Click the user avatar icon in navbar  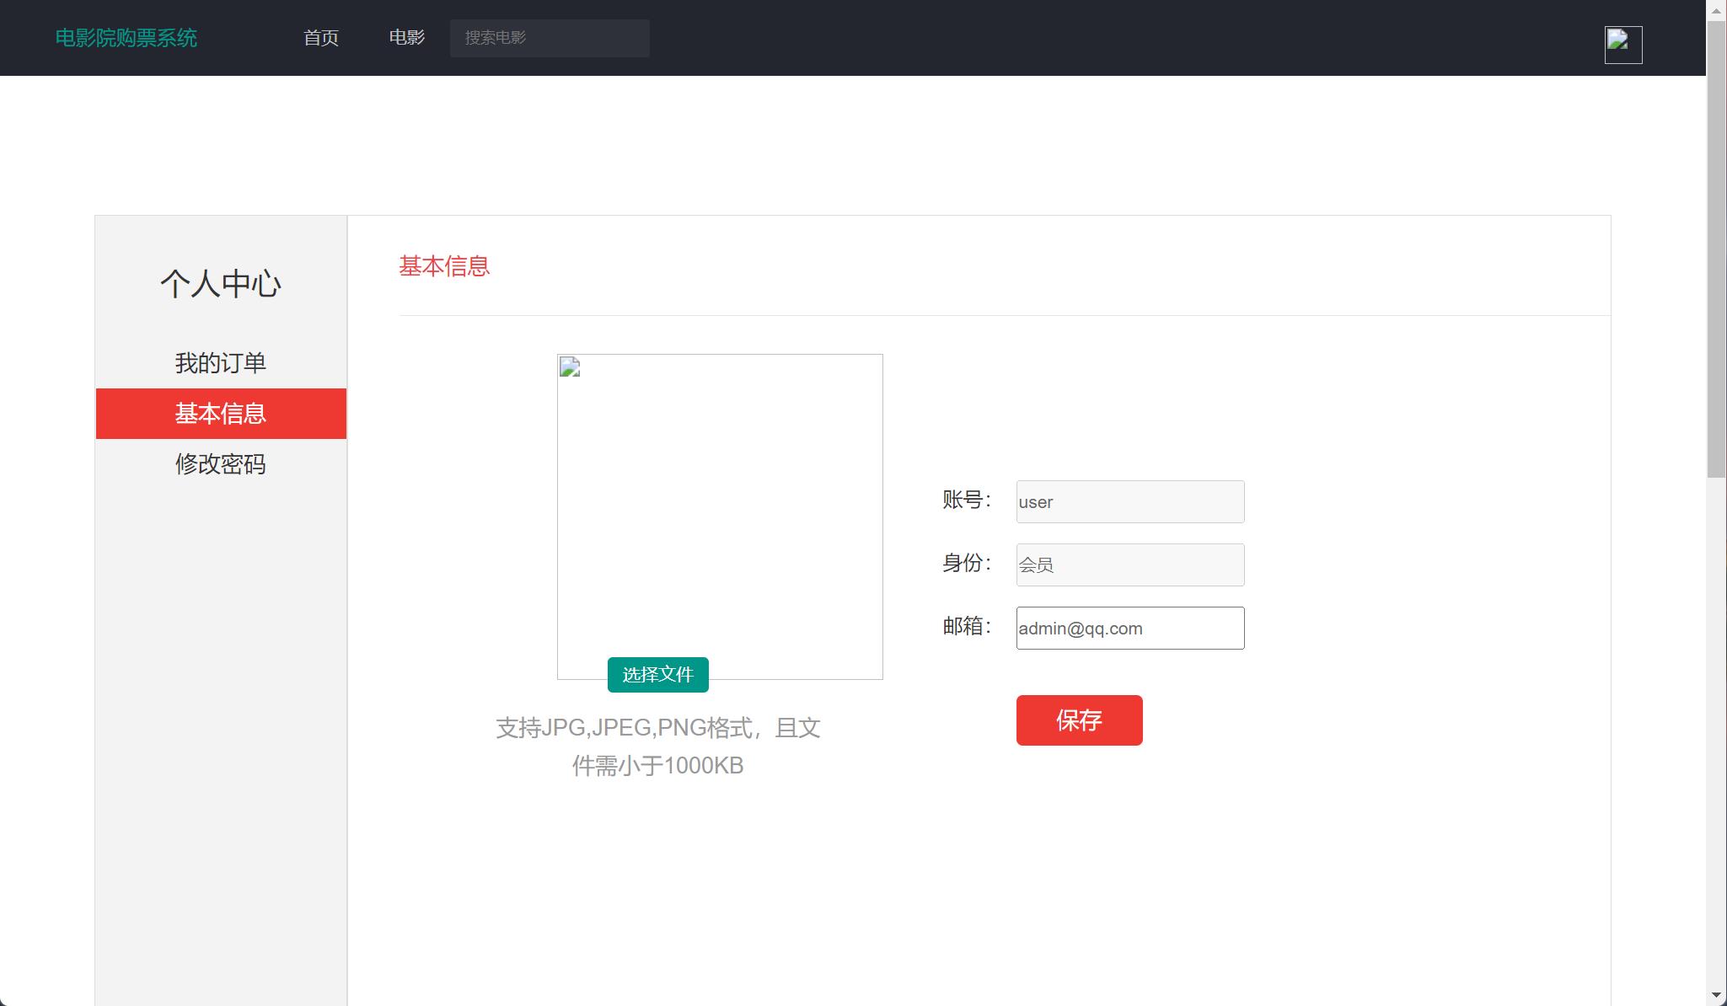(x=1622, y=43)
